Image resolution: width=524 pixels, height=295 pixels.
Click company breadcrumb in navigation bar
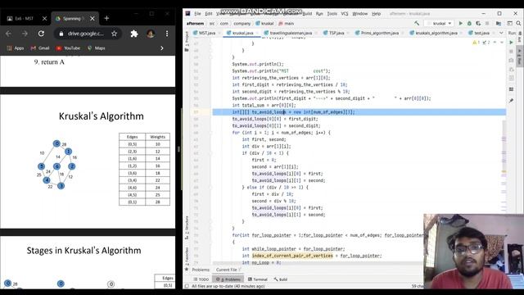242,24
